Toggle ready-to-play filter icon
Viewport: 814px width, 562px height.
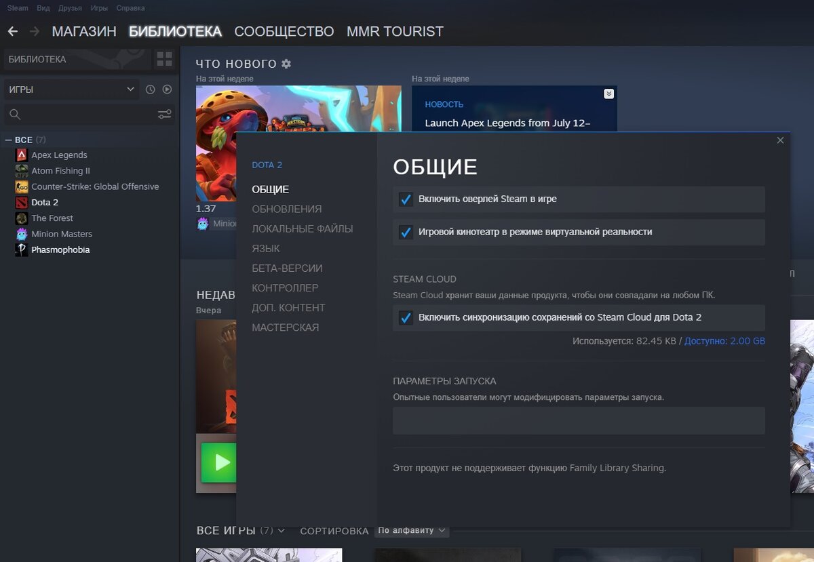(x=167, y=89)
